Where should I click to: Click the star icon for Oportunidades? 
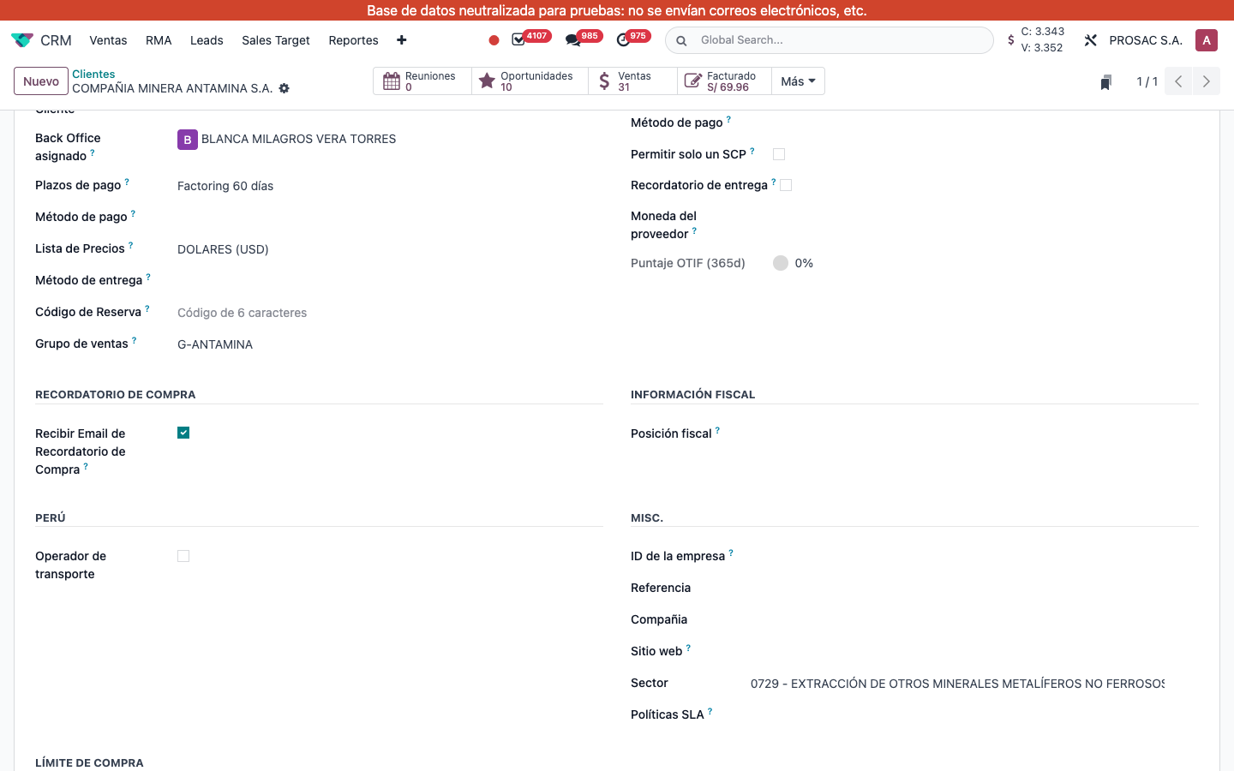click(x=487, y=81)
